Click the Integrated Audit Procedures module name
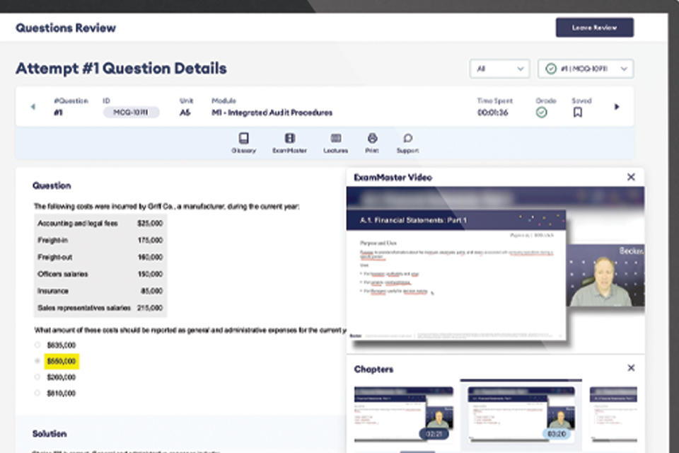The height and width of the screenshot is (453, 679). pos(272,113)
